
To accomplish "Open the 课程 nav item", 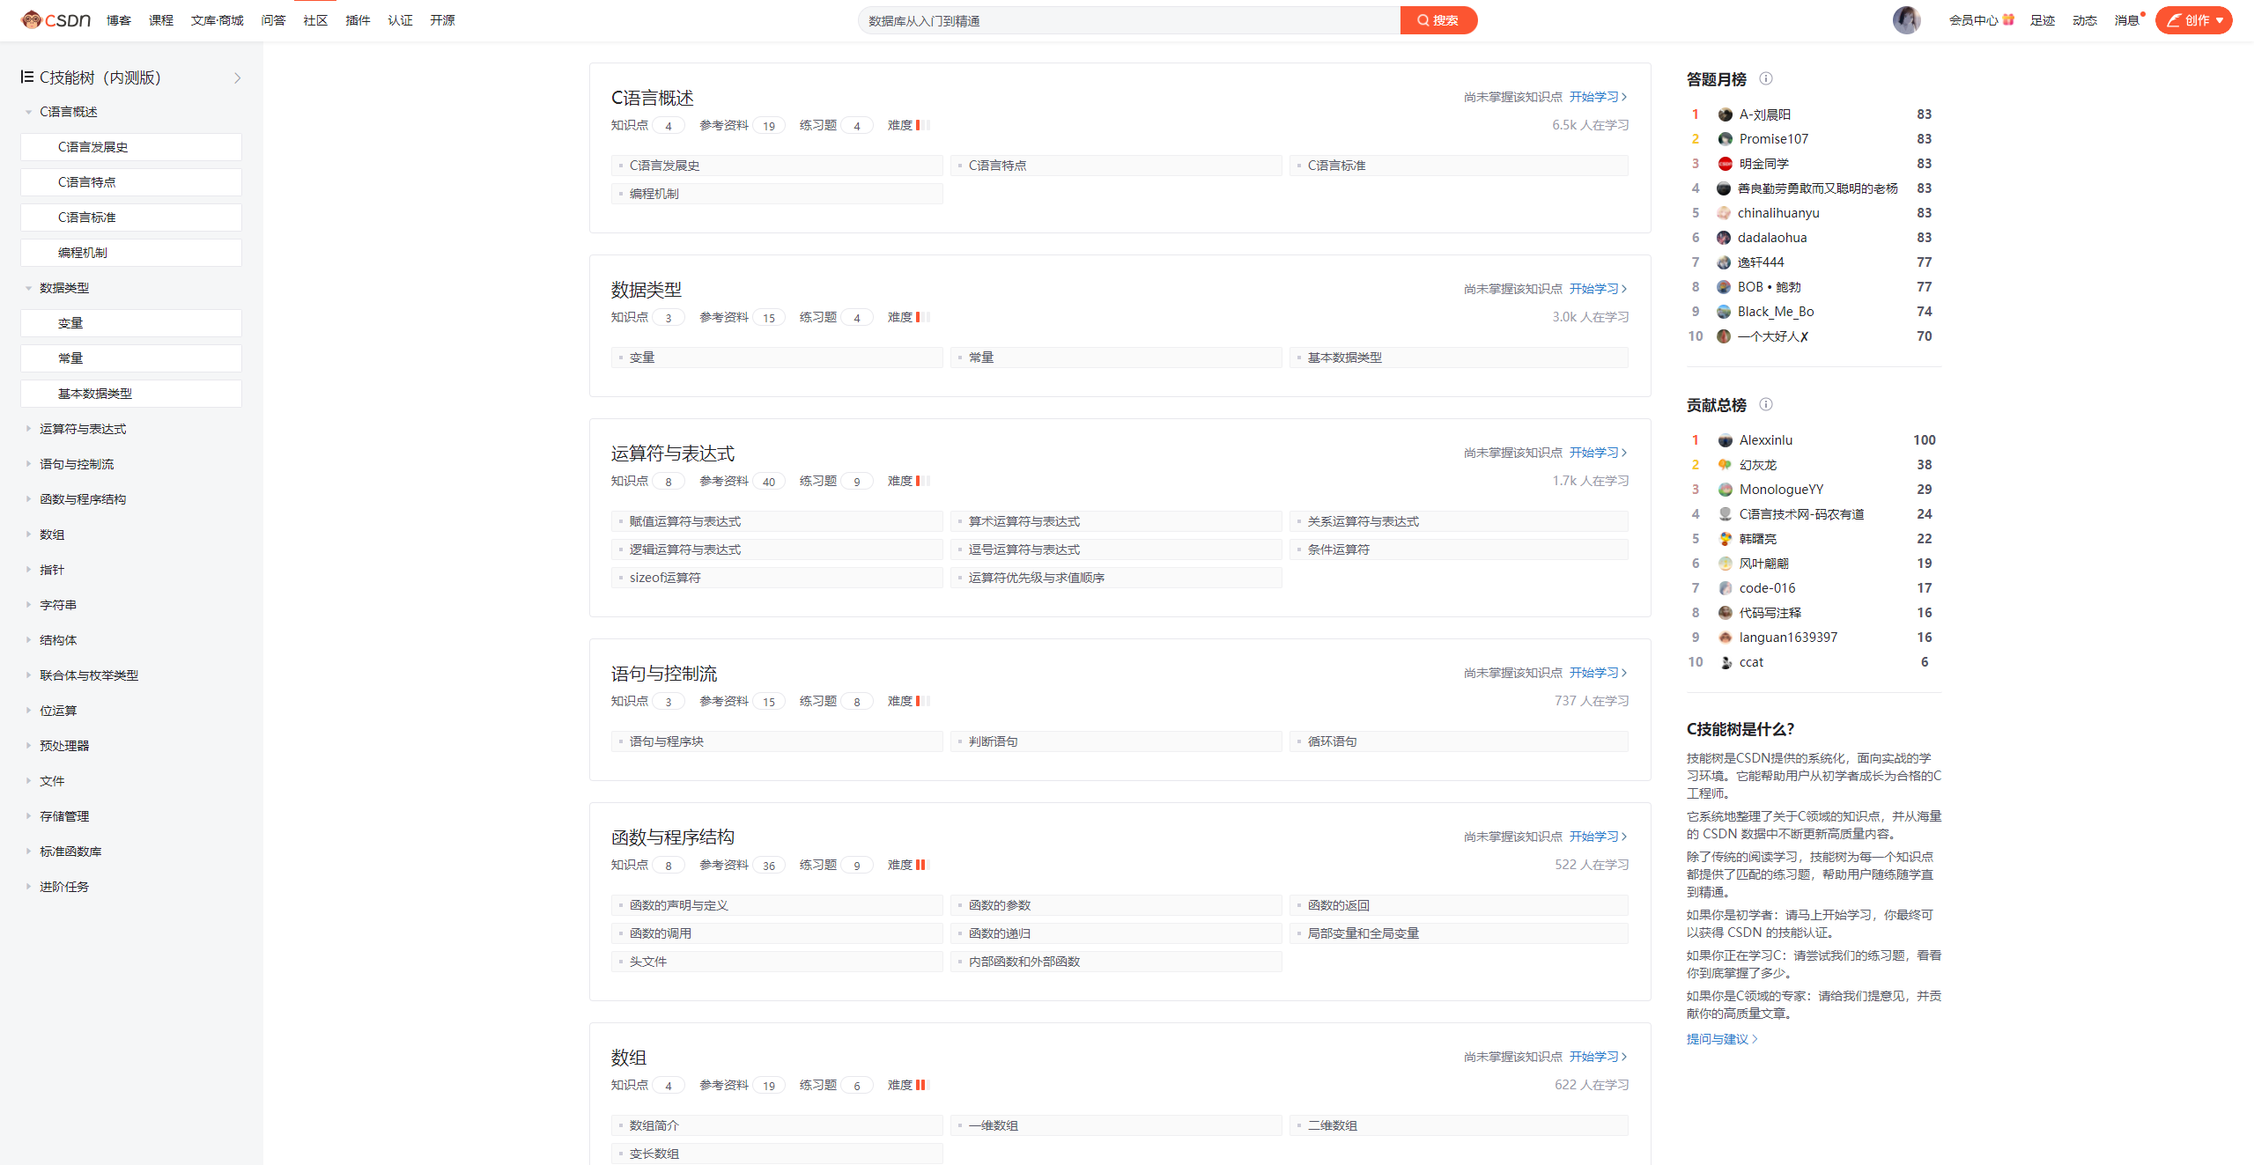I will point(161,19).
